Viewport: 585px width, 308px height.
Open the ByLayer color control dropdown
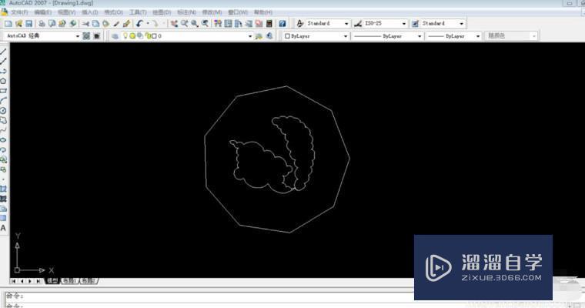[346, 36]
